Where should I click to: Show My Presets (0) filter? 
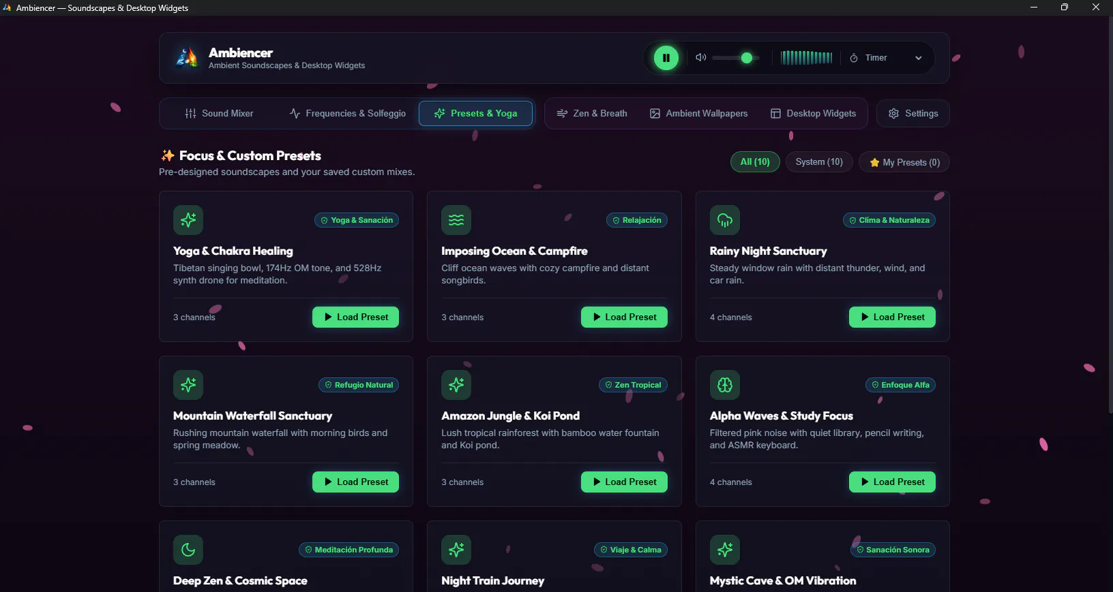tap(904, 162)
